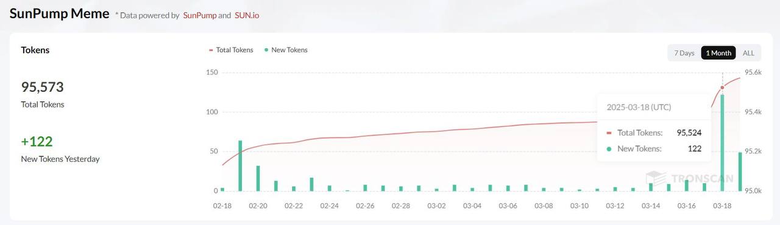This screenshot has height=225, width=780.
Task: Click the last green bar after 03-18
Action: click(740, 171)
